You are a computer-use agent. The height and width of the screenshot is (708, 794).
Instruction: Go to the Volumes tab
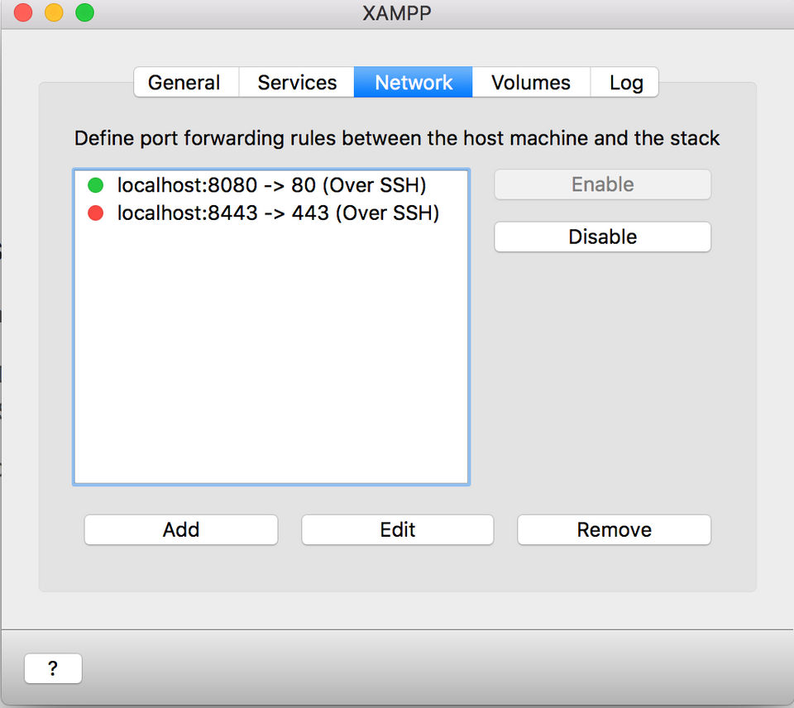tap(531, 83)
